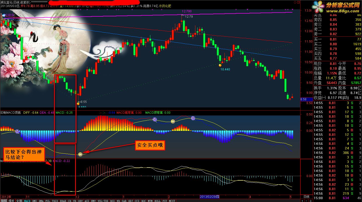
Task: Click the purple sad-face marker near November
Action: coord(17,131)
